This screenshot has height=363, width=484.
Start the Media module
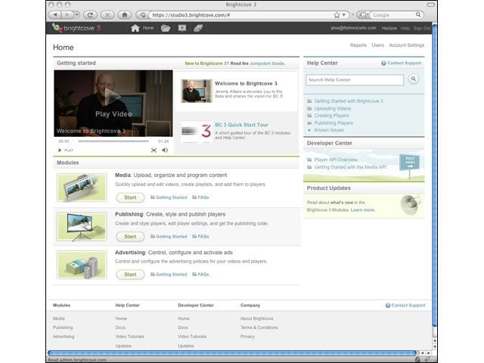point(130,197)
